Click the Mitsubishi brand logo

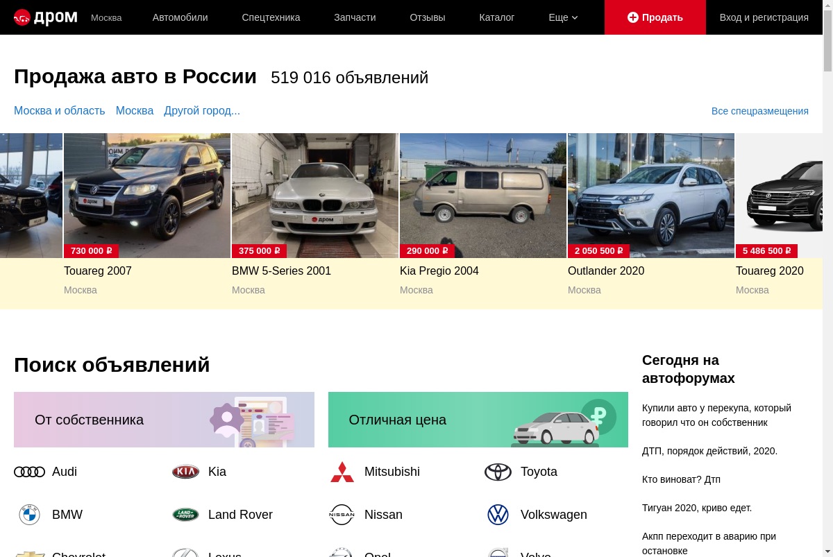coord(342,472)
